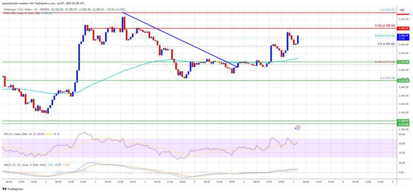This screenshot has height=193, width=413.
Task: Click the green 2,519.85 price label
Action: tap(404, 62)
